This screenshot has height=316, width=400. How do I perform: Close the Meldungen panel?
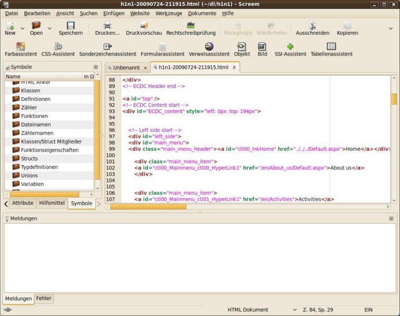pos(391,218)
